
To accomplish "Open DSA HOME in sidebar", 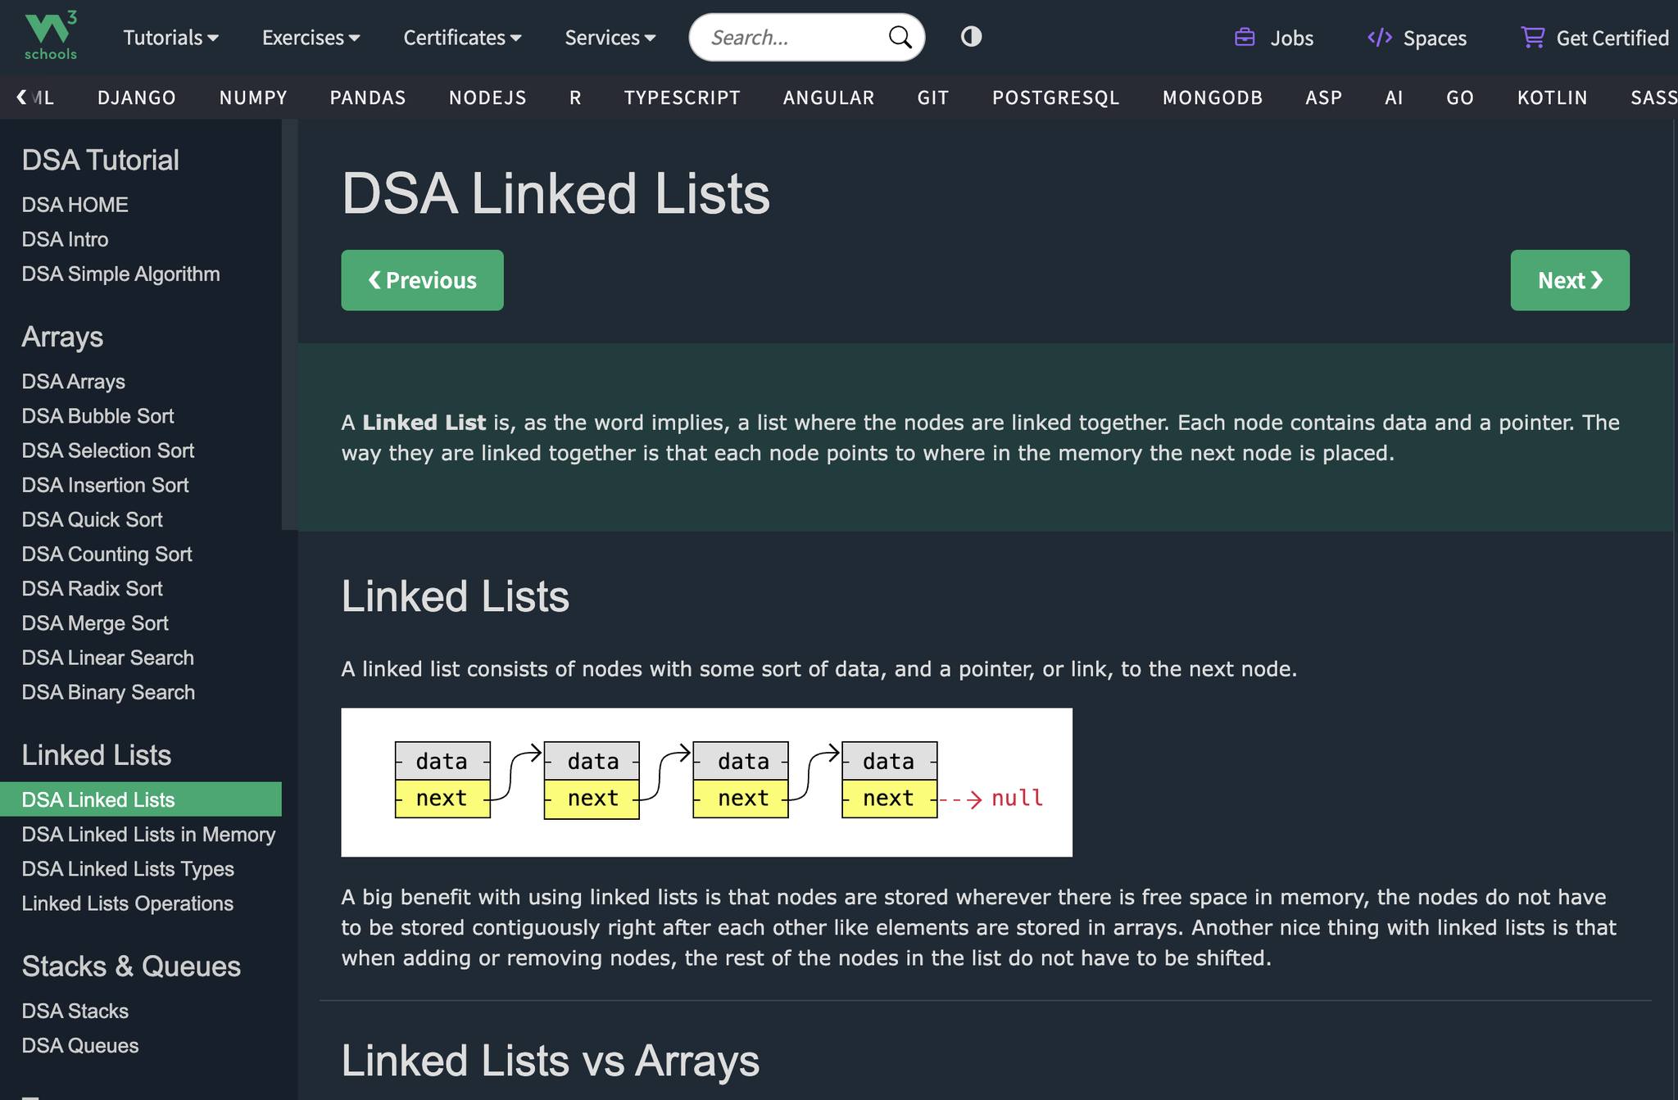I will [75, 205].
